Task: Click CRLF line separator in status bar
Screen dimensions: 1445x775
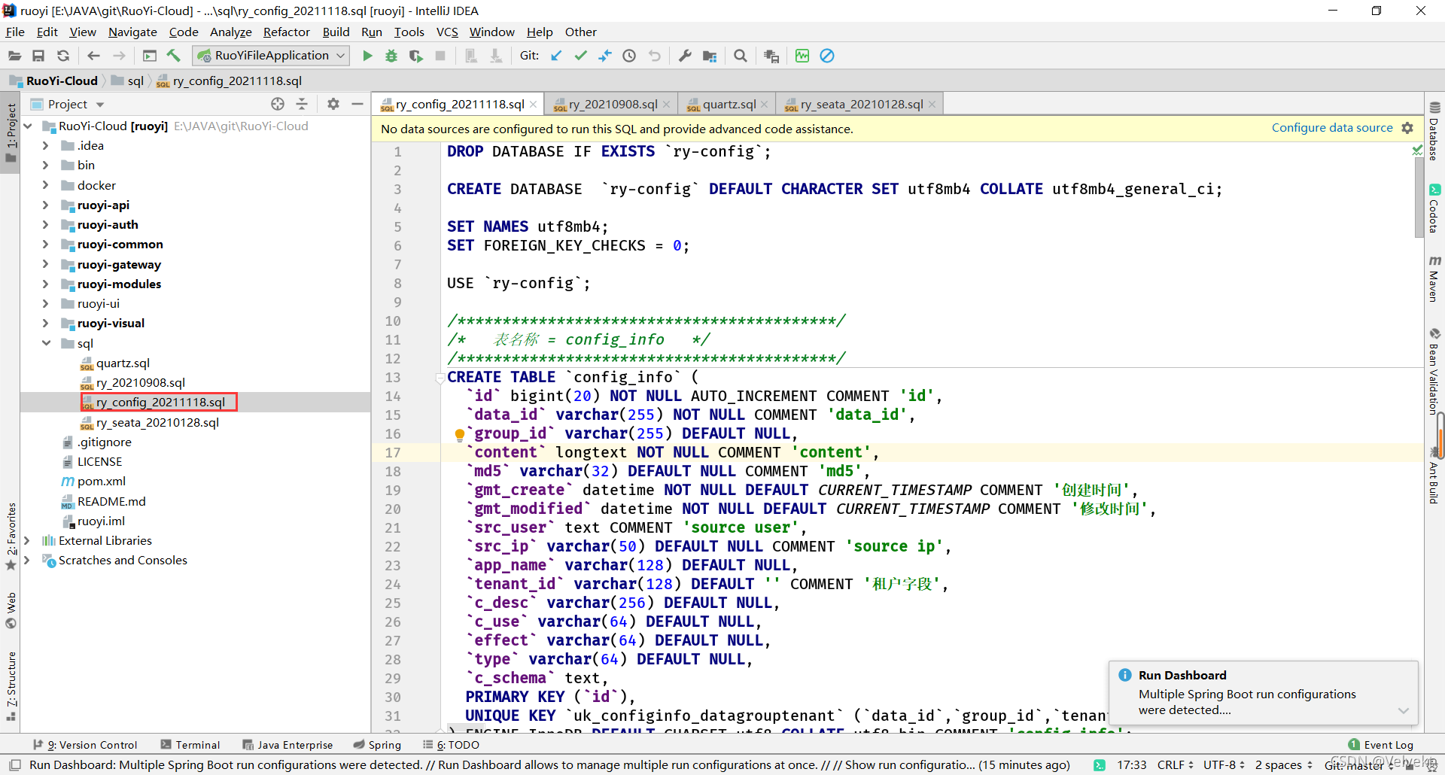Action: click(1175, 764)
